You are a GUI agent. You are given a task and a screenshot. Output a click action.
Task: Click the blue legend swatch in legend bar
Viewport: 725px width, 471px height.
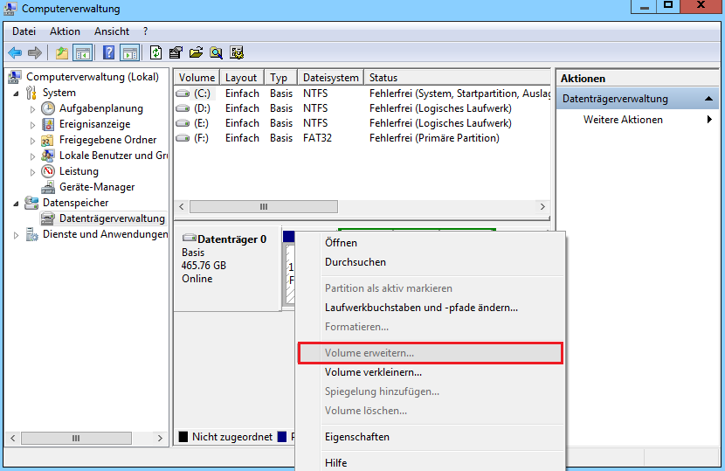coord(282,437)
